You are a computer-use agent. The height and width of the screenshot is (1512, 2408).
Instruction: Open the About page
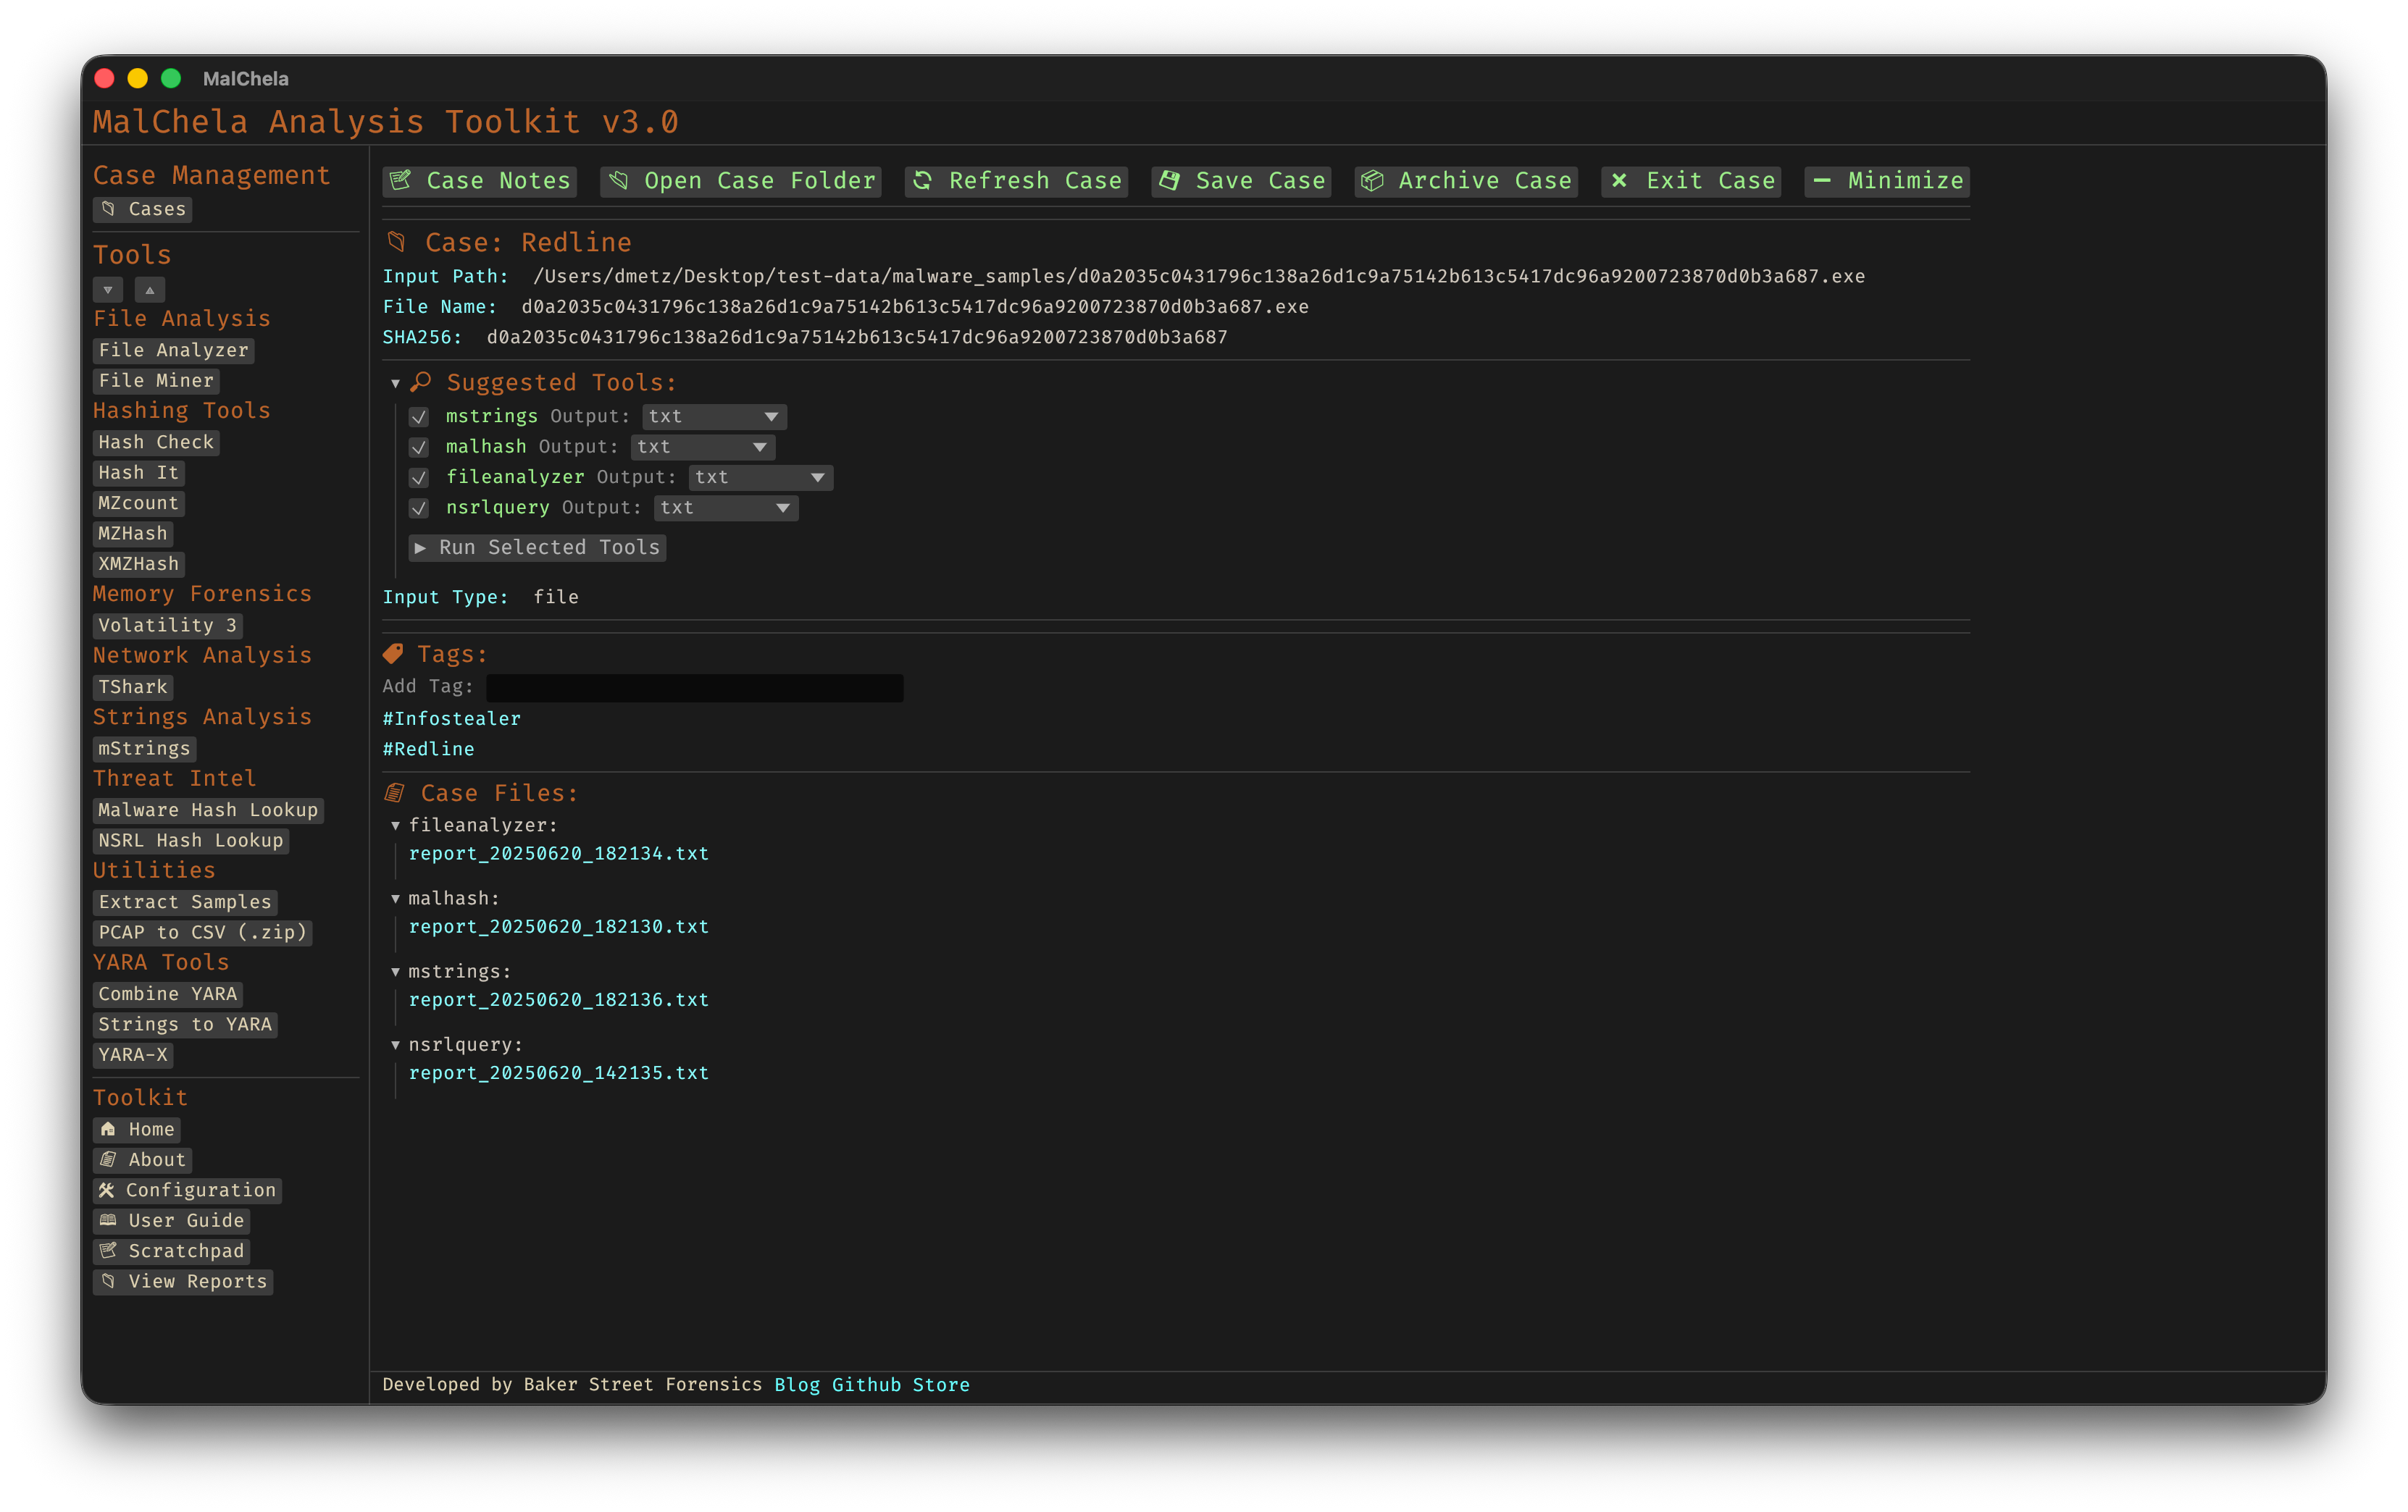click(143, 1159)
